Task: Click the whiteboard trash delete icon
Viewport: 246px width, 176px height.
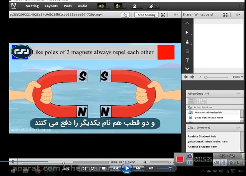Action: [x=187, y=51]
